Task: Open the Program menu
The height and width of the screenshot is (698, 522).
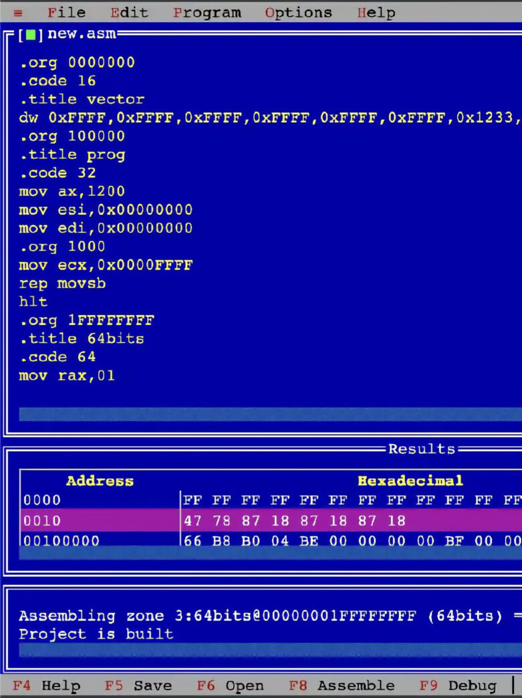Action: point(207,13)
